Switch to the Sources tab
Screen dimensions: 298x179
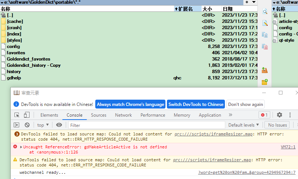click(x=99, y=115)
